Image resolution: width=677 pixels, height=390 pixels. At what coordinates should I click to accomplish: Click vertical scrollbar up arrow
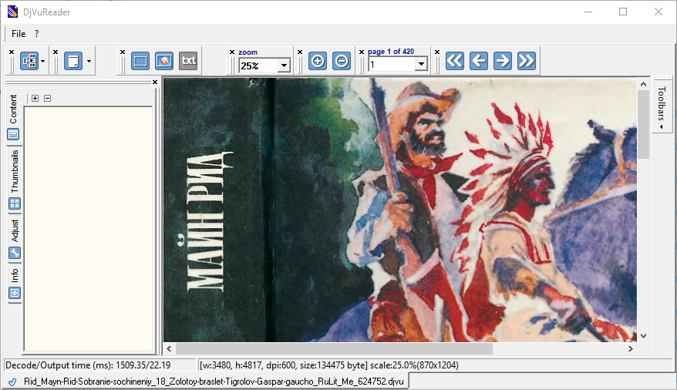click(643, 84)
